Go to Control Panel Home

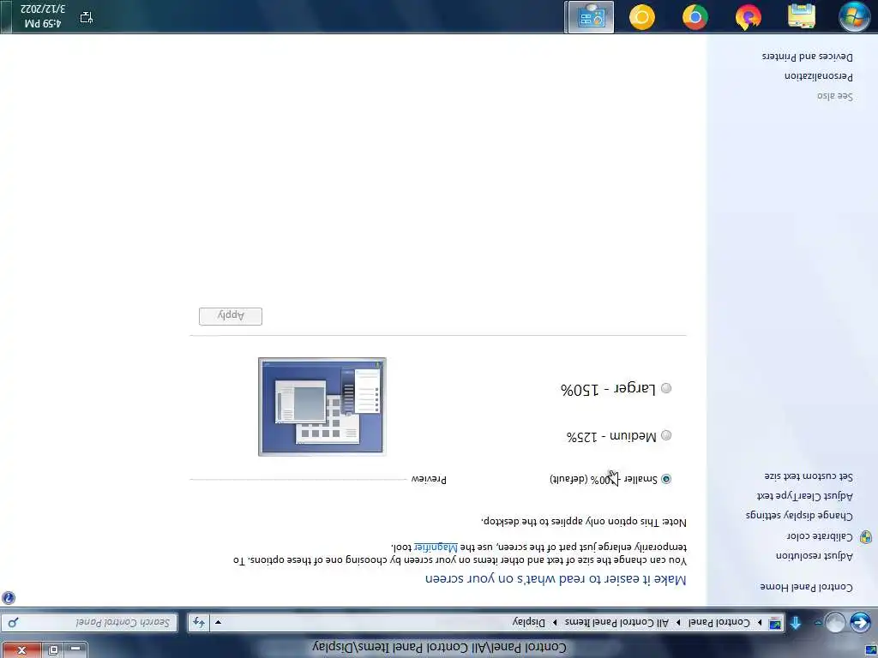pyautogui.click(x=806, y=586)
